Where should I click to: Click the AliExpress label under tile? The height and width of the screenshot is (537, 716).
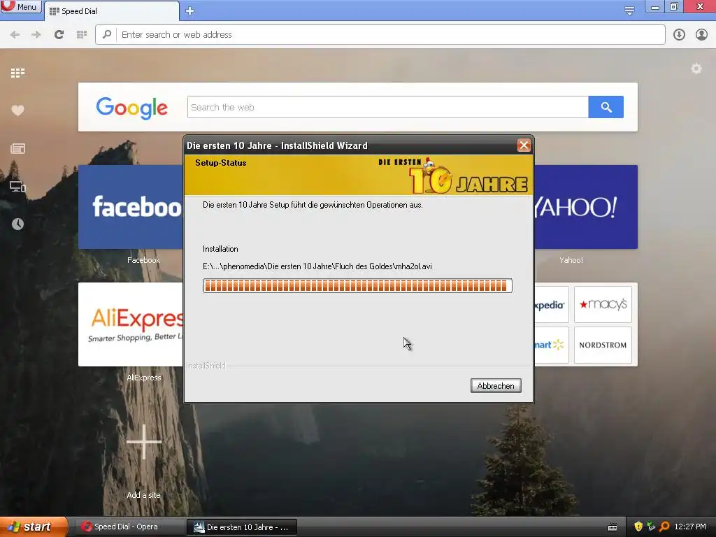coord(144,378)
